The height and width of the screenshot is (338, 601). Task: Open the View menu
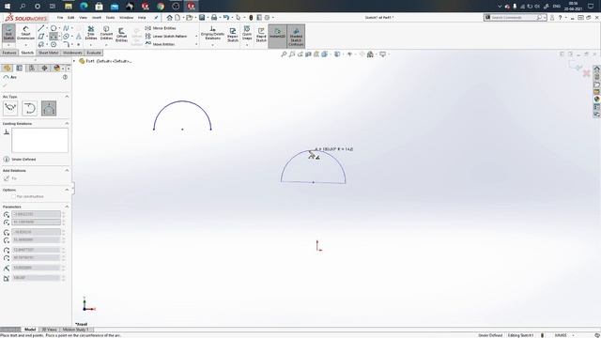[x=83, y=18]
